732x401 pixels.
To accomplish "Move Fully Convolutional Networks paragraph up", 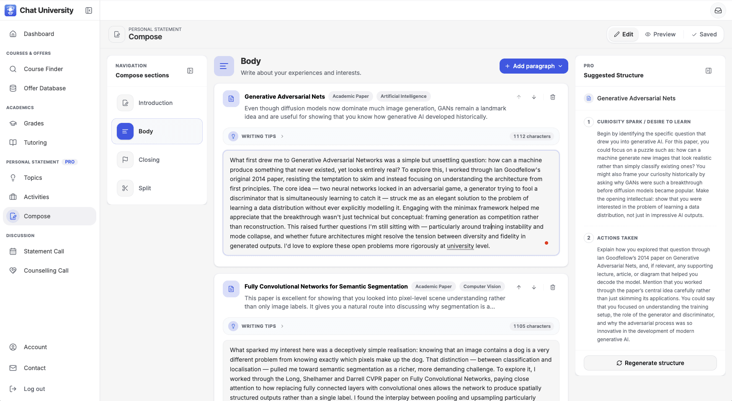I will coord(519,287).
